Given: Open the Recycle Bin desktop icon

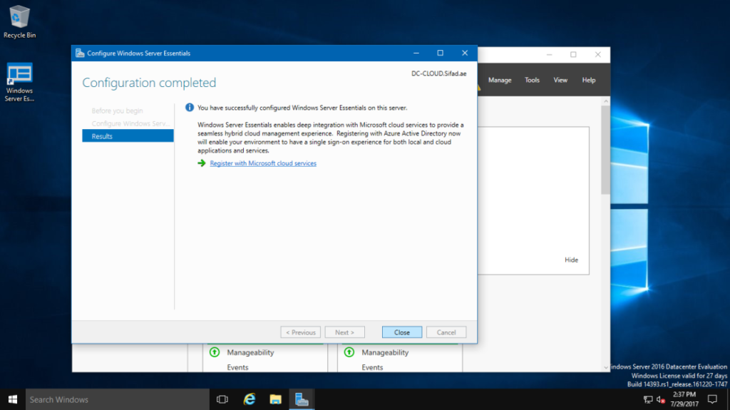Looking at the screenshot, I should point(19,21).
